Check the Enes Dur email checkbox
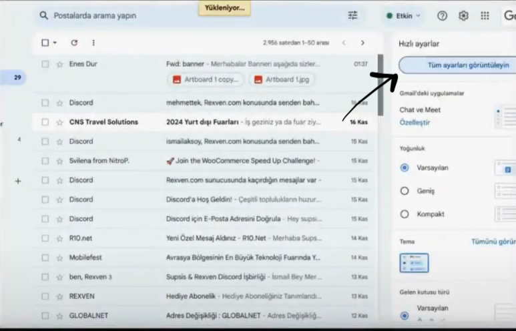Viewport: 516px width, 331px height. point(45,64)
